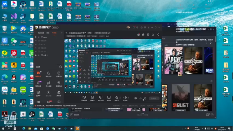
Task: Open the notification bell above the preview
Action: (x=153, y=35)
